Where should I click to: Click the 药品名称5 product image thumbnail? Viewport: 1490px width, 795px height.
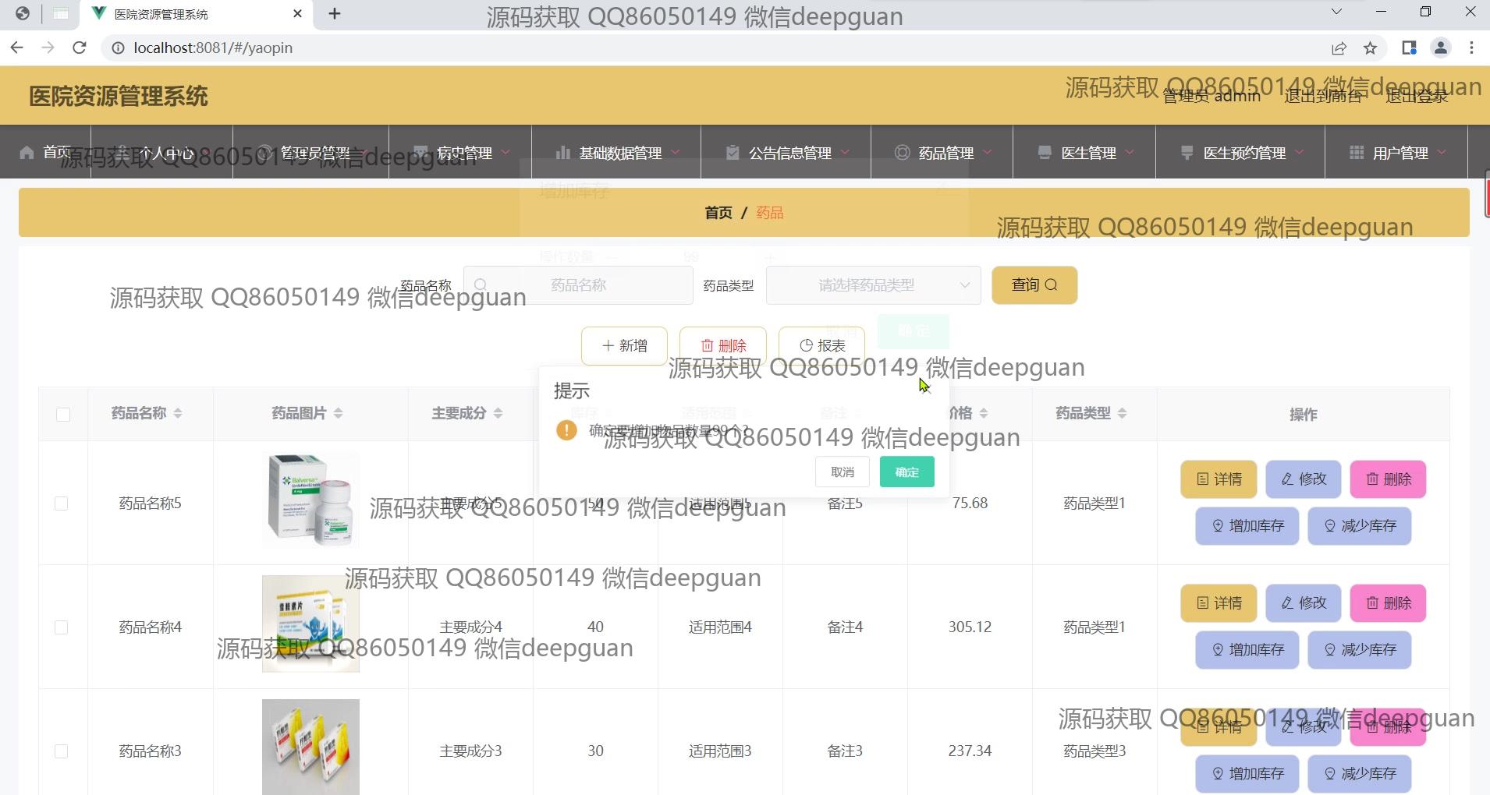[311, 500]
